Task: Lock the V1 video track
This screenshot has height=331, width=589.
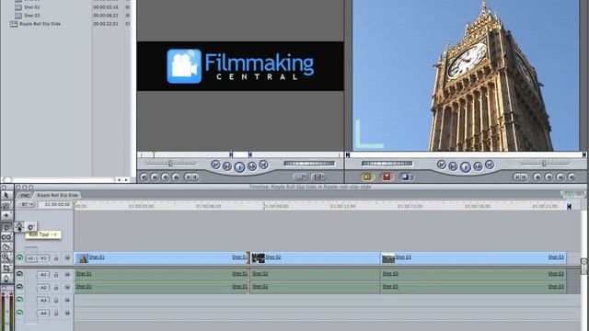Action: pos(56,258)
